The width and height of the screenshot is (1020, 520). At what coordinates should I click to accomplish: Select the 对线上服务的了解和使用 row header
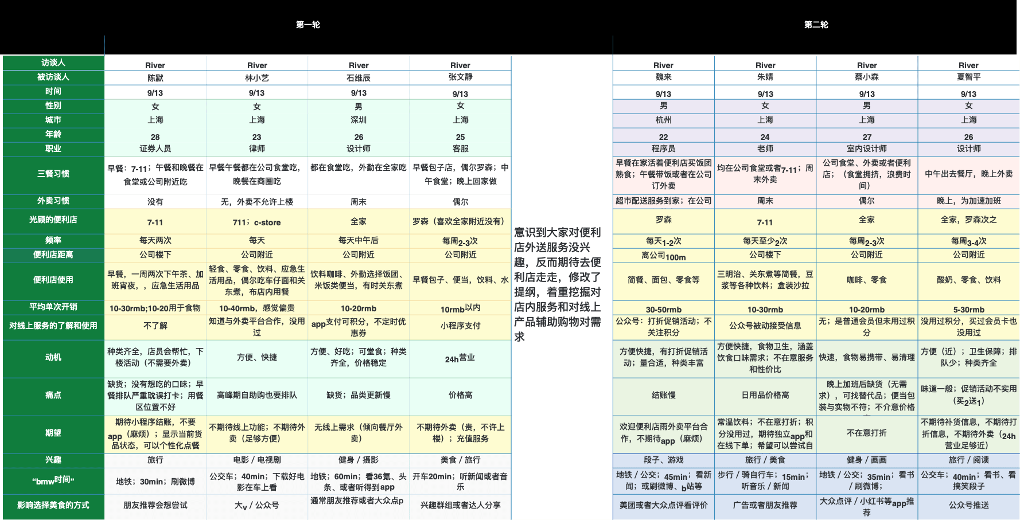[x=53, y=326]
